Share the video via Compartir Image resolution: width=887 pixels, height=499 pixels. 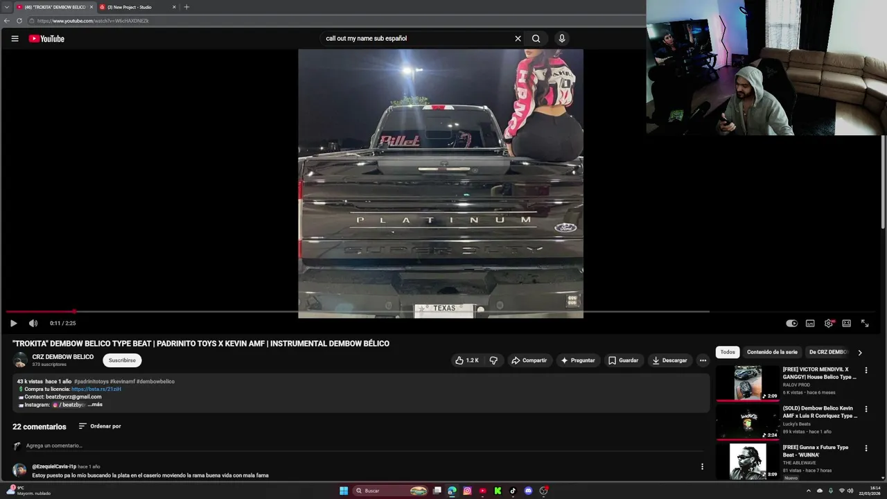click(529, 360)
